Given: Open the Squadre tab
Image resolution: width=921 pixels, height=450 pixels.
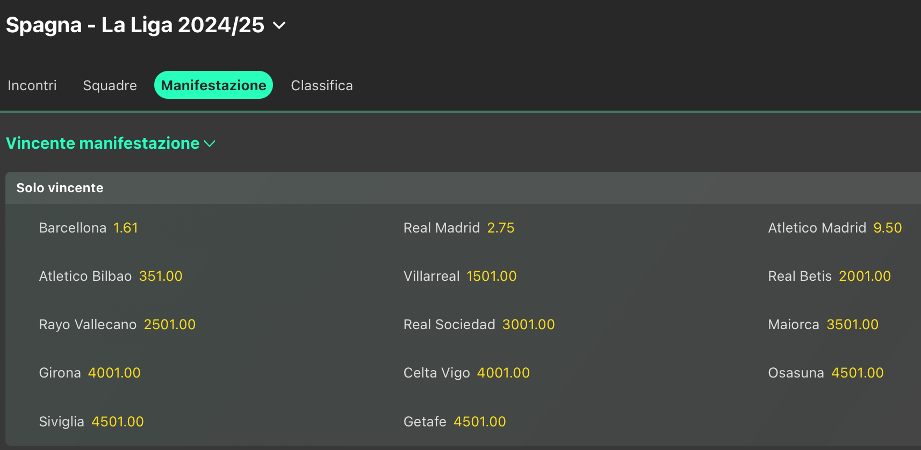Looking at the screenshot, I should coord(110,85).
